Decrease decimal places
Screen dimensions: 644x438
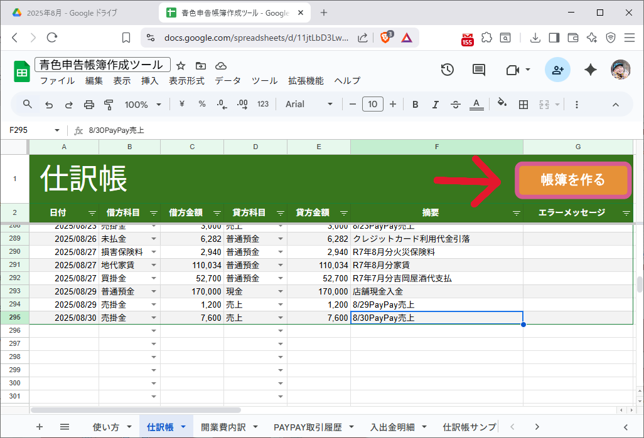click(x=221, y=104)
